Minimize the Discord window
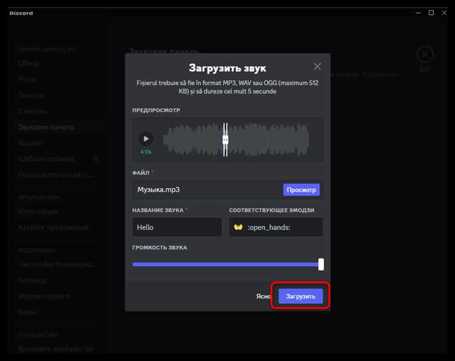 click(418, 13)
